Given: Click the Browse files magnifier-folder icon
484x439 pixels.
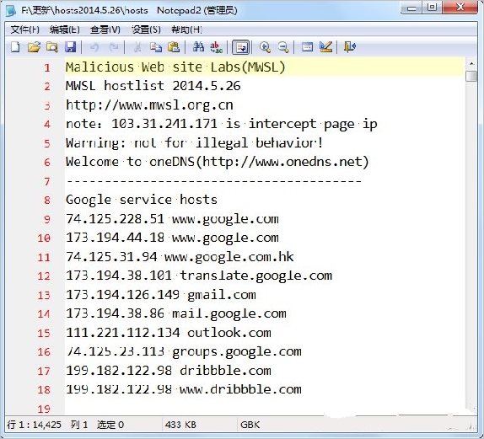Looking at the screenshot, I should (x=52, y=47).
